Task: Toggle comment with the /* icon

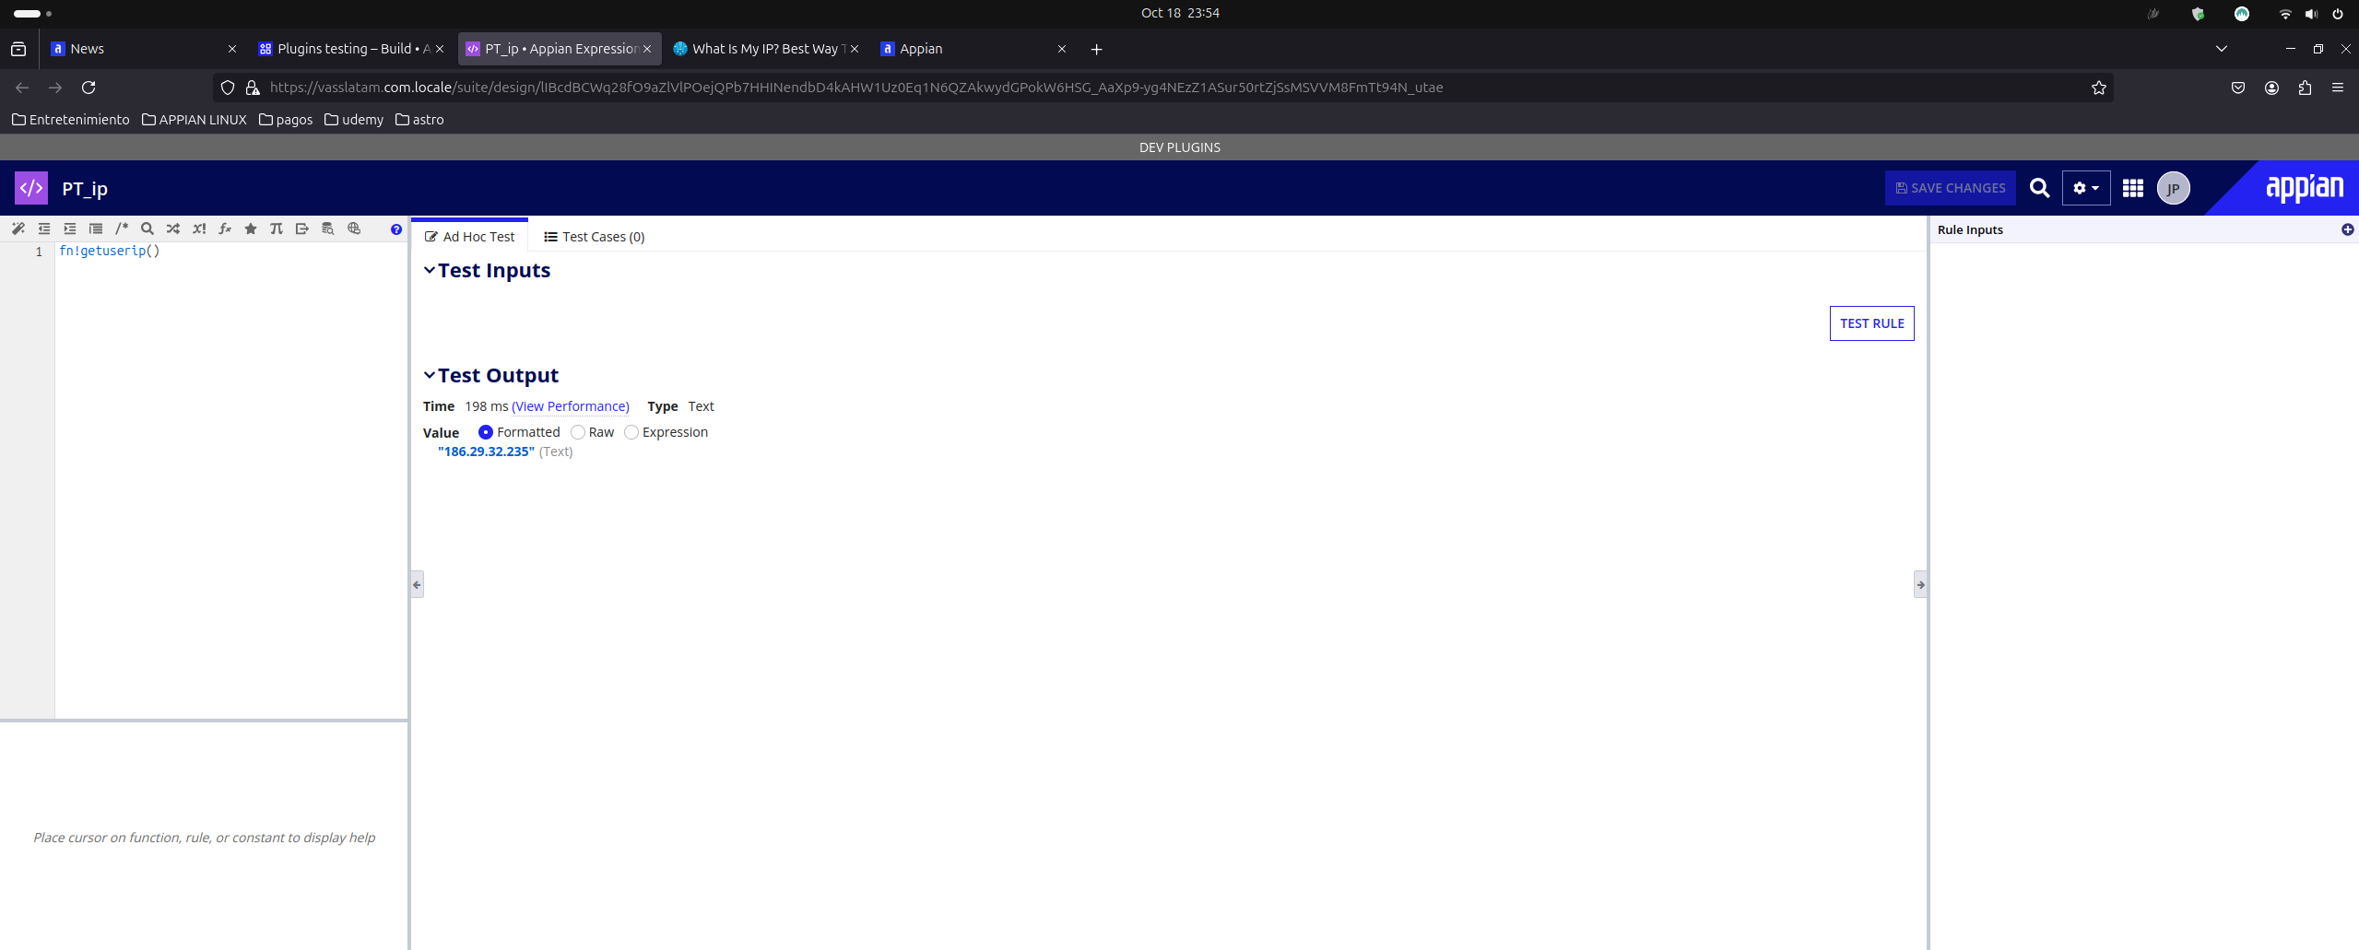Action: [122, 229]
